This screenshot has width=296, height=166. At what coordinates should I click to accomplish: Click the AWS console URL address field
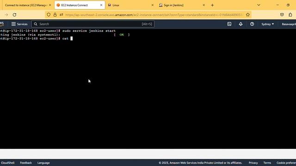tap(154, 15)
